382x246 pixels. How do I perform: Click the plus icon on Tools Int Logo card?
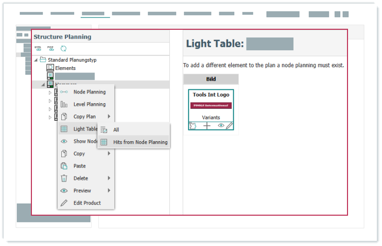click(x=206, y=125)
